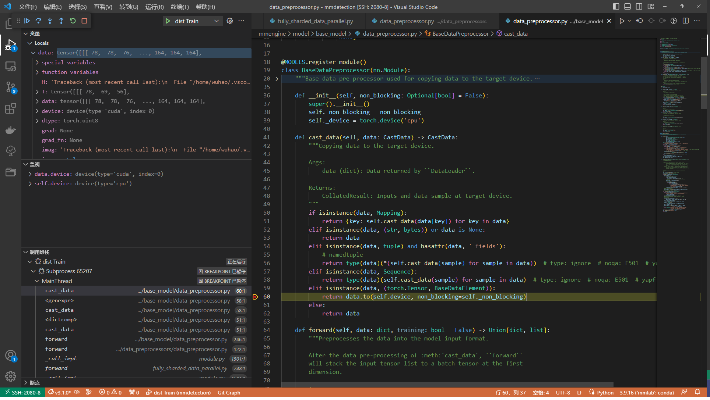710x400 pixels.
Task: Toggle the breakpoint on line 60
Action: (256, 297)
